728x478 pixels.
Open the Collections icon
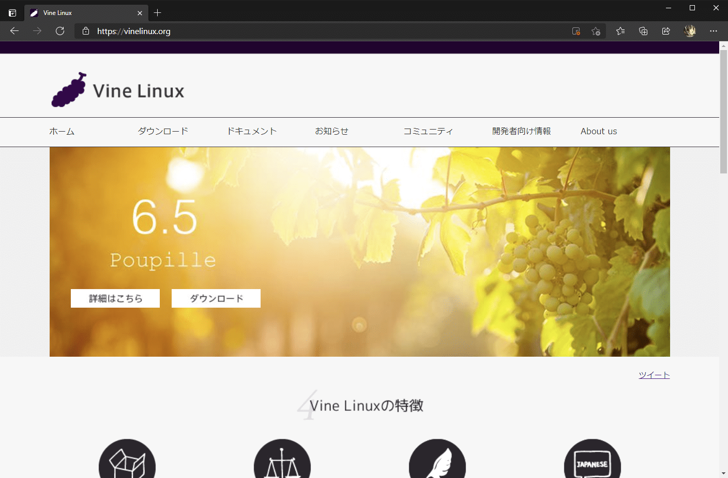coord(643,31)
